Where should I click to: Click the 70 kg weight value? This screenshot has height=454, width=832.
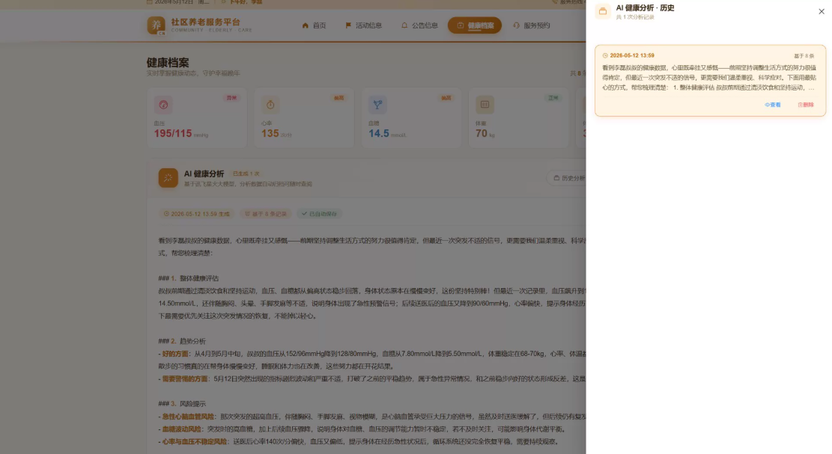pyautogui.click(x=482, y=133)
